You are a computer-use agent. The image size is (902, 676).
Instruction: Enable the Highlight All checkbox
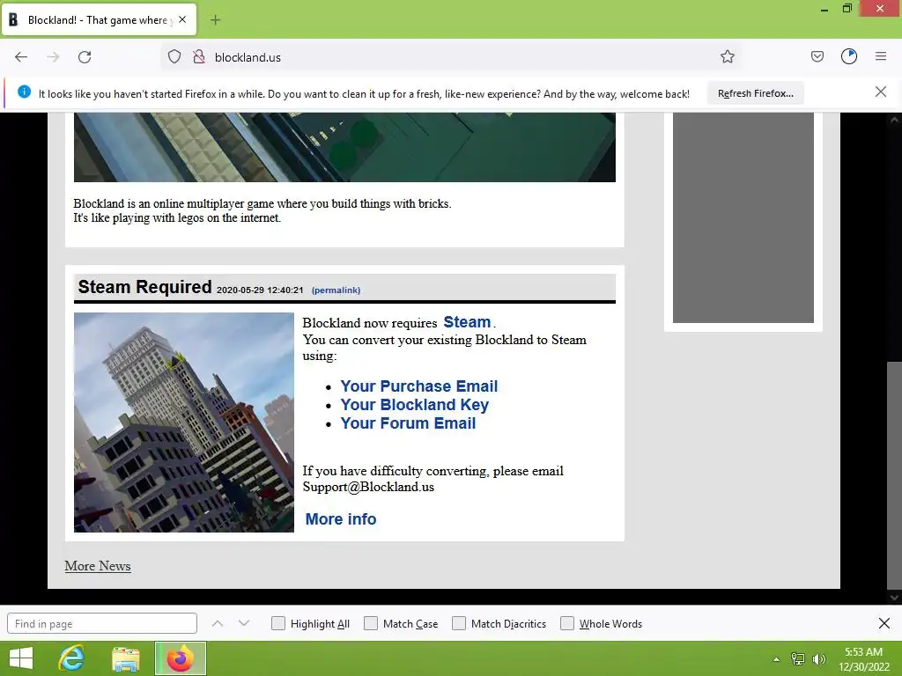(x=277, y=624)
